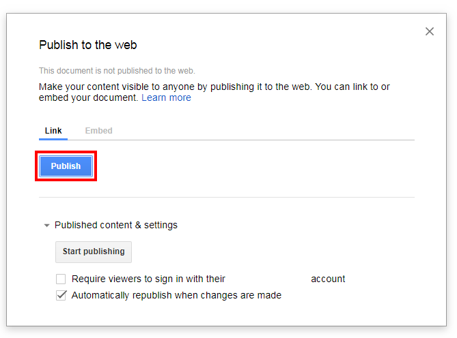This screenshot has width=457, height=338.
Task: Click the 'Require viewers to sign in' label text
Action: click(148, 279)
